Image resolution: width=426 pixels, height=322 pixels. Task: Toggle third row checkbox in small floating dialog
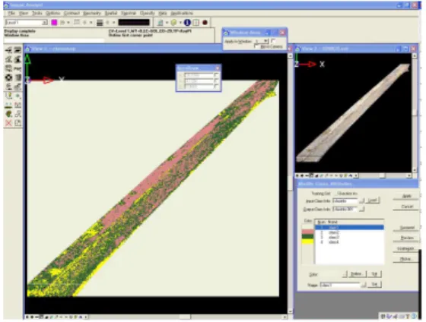click(x=216, y=87)
